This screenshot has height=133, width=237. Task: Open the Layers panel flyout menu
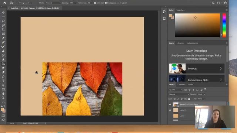click(226, 85)
